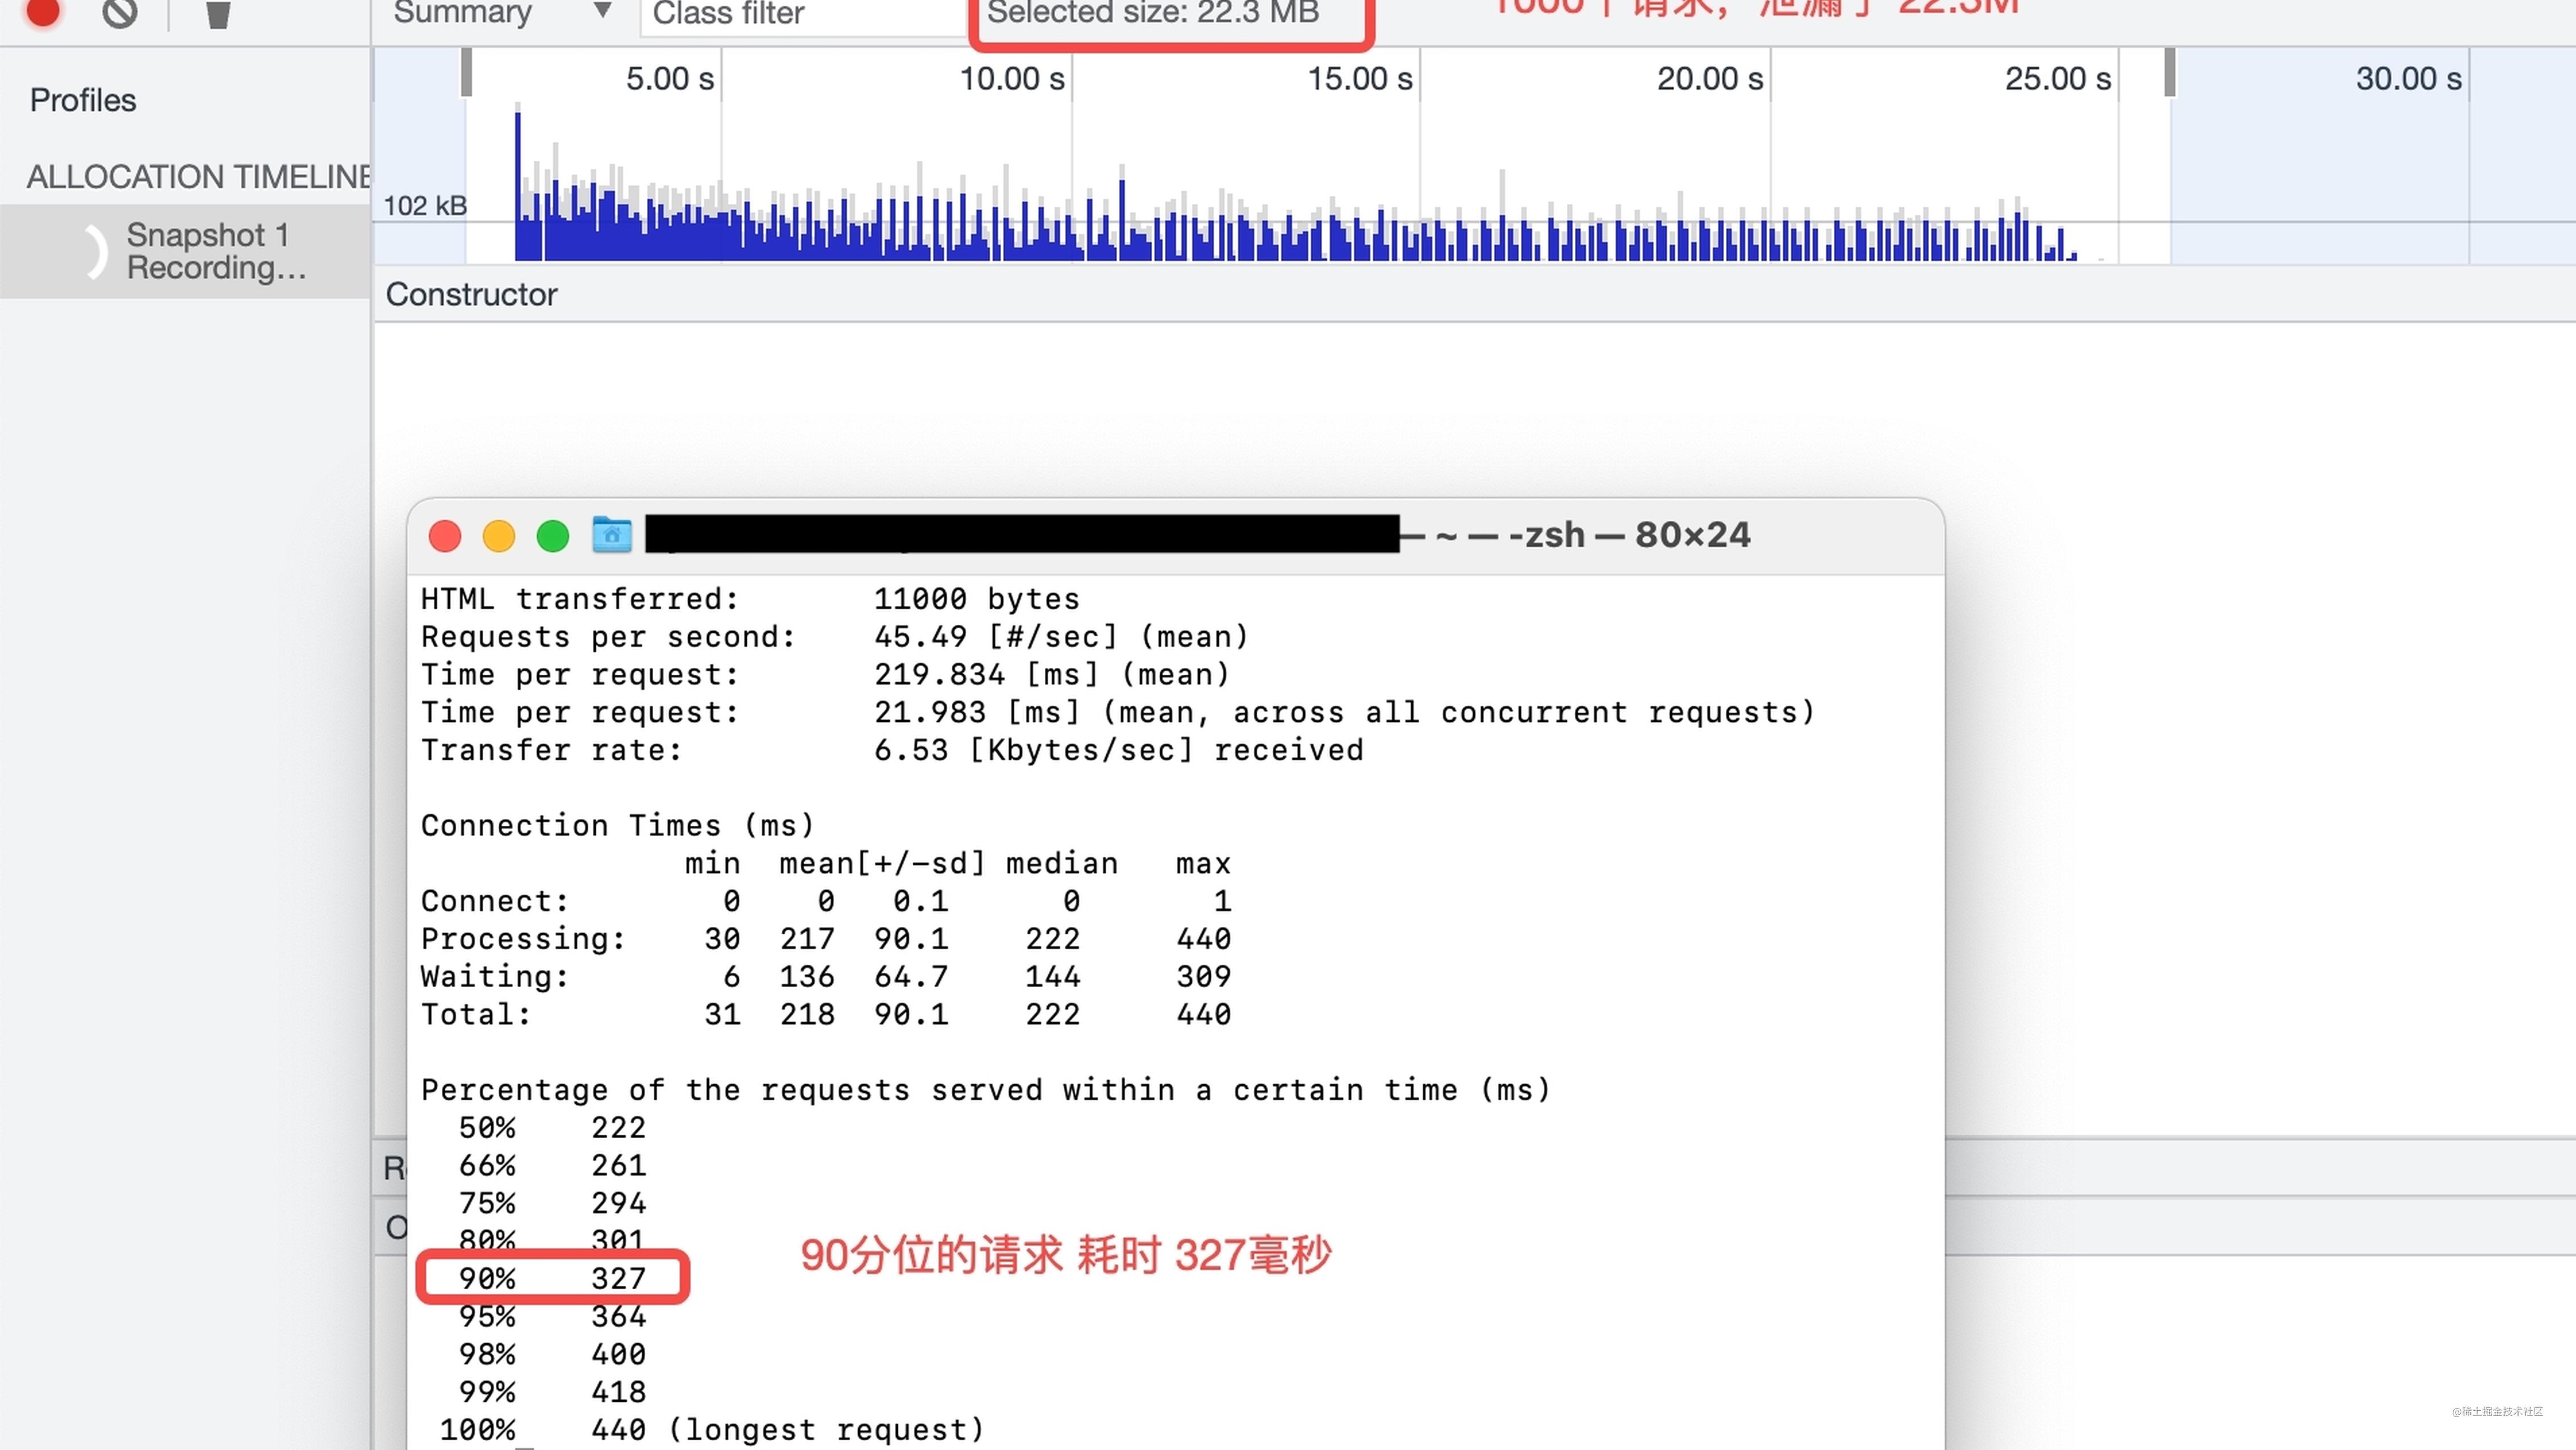Click the home folder icon in terminal title
Screen dimensions: 2576x1450
(611, 535)
